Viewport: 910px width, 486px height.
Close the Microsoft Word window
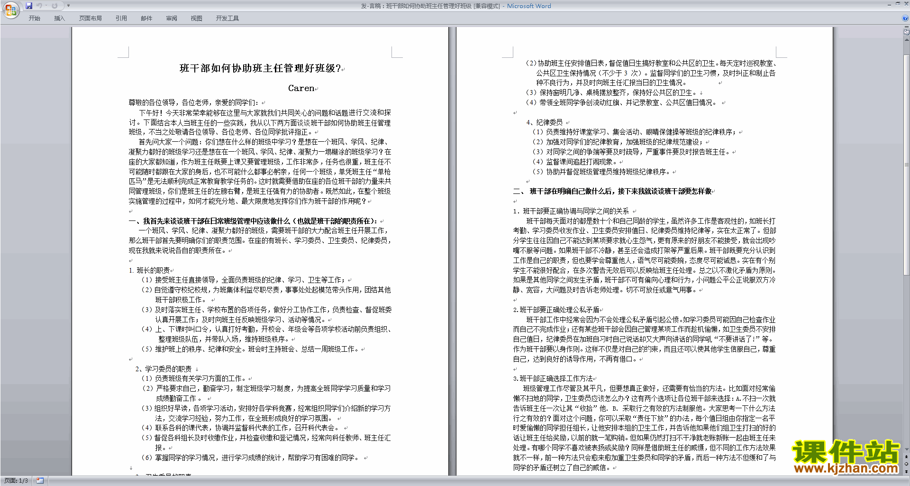(905, 4)
